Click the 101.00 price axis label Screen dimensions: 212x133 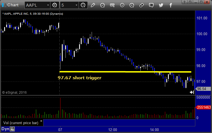click(202, 18)
